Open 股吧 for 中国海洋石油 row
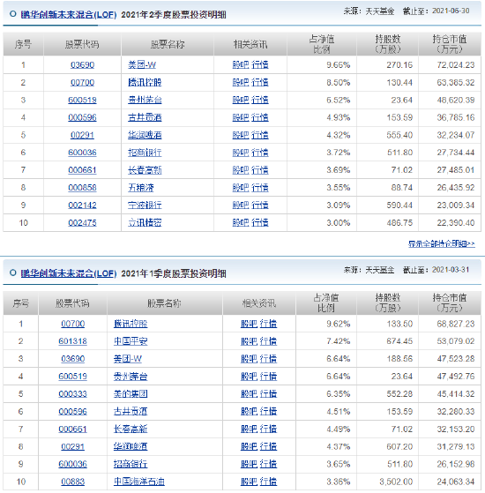This screenshot has height=493, width=485. pos(249,482)
